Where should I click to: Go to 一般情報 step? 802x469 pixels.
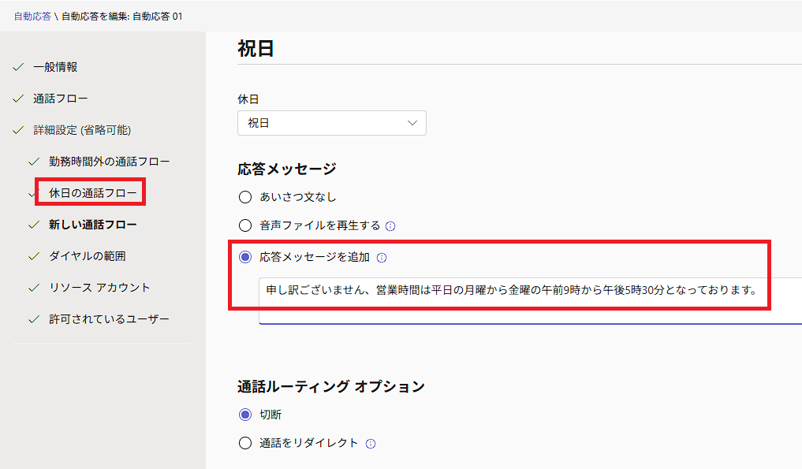(x=55, y=67)
